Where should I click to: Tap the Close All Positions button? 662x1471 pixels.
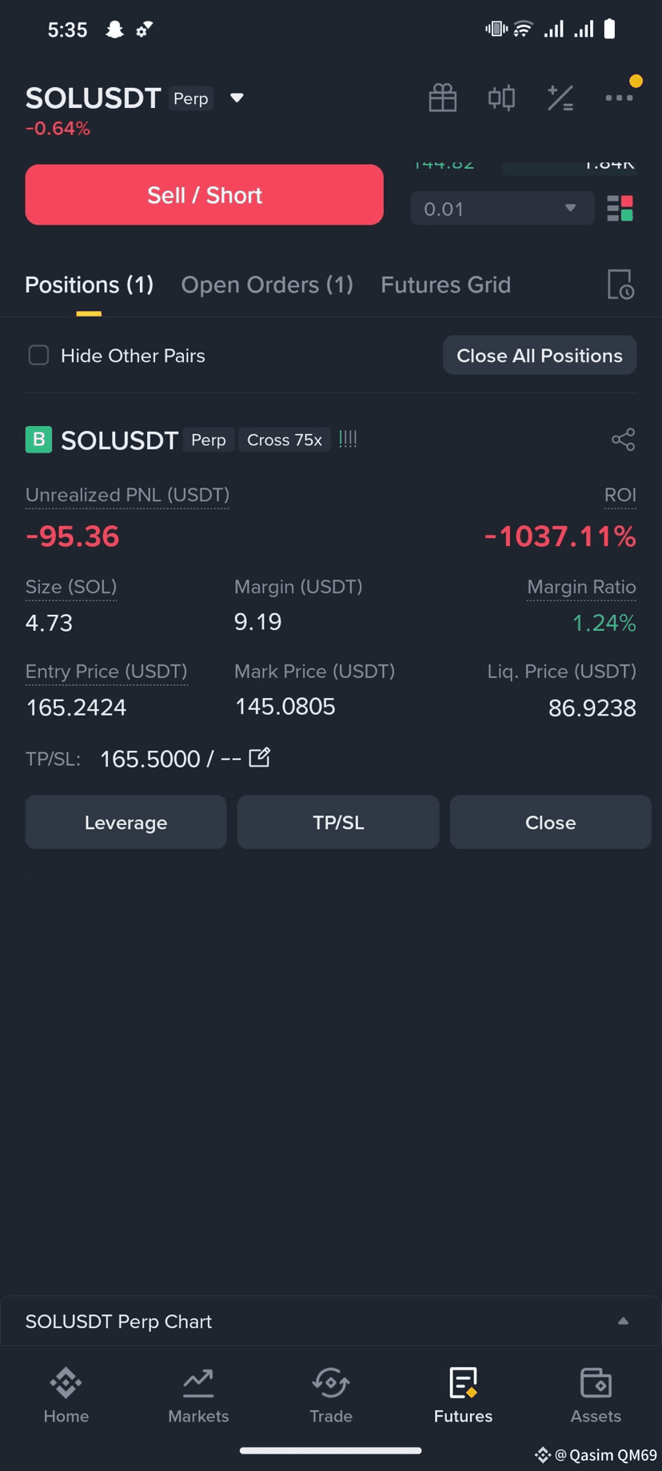click(540, 355)
